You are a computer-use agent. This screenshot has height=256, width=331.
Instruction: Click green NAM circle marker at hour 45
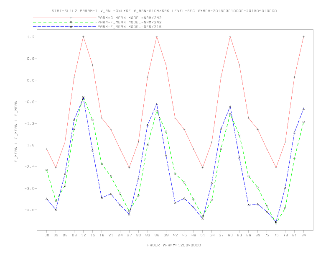point(184,182)
